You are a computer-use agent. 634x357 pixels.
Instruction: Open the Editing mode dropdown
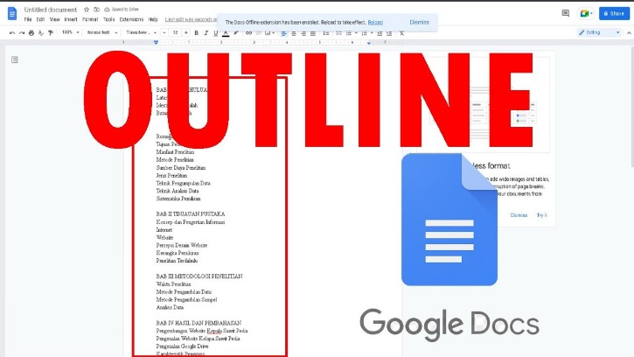point(599,32)
